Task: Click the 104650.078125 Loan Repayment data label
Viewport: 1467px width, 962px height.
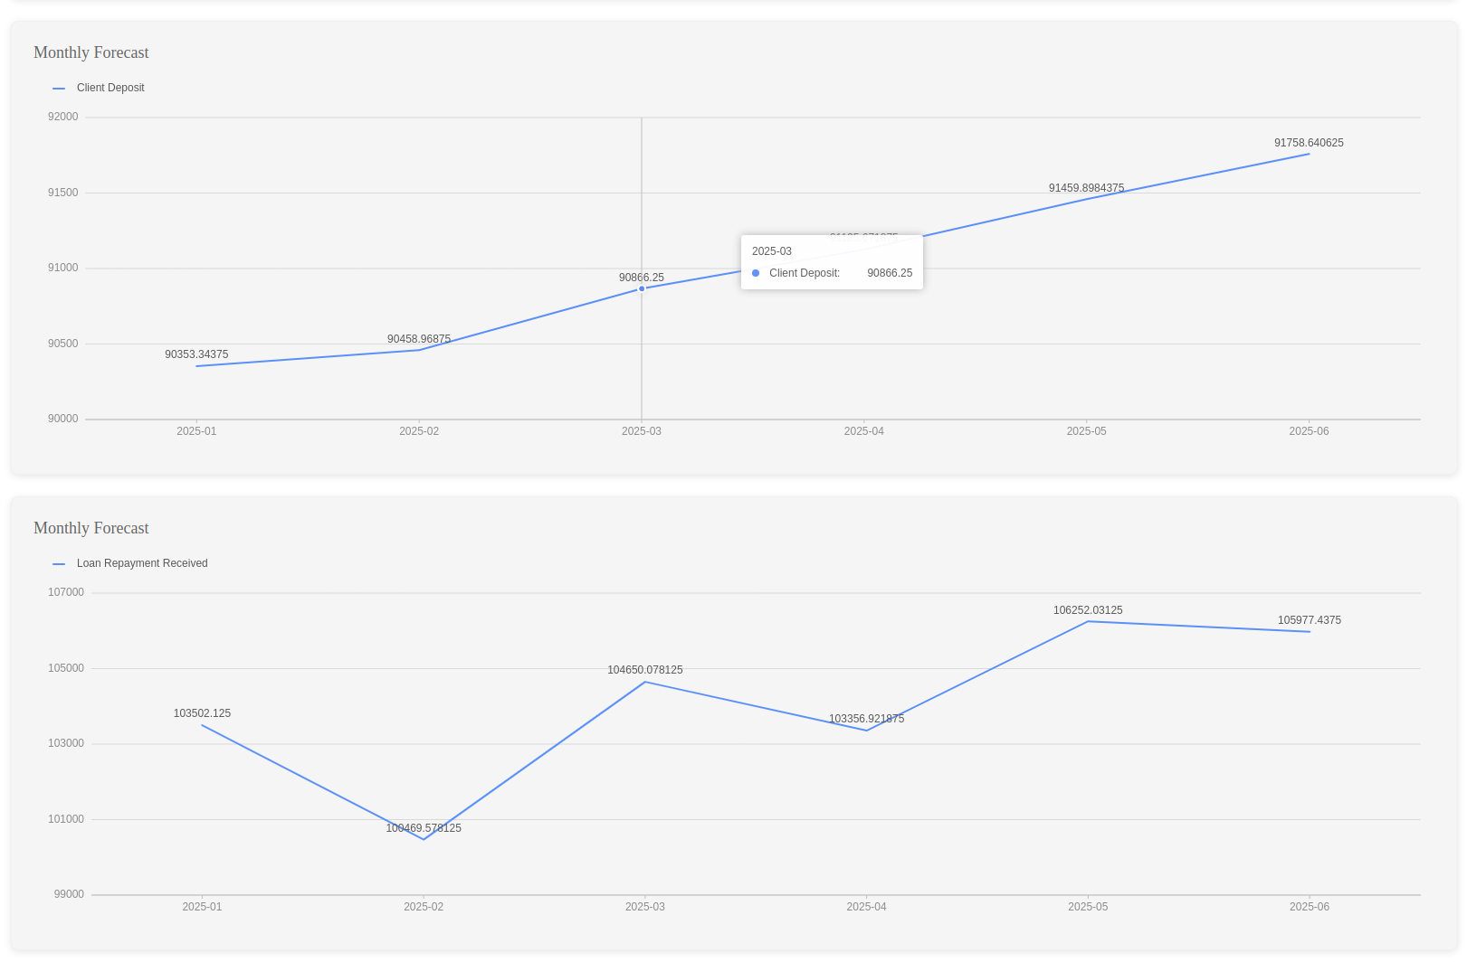Action: point(645,670)
